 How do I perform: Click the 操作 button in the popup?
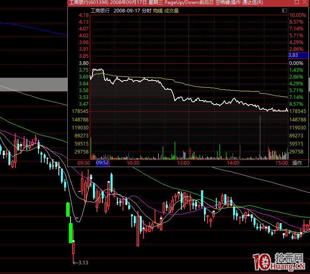(x=297, y=163)
